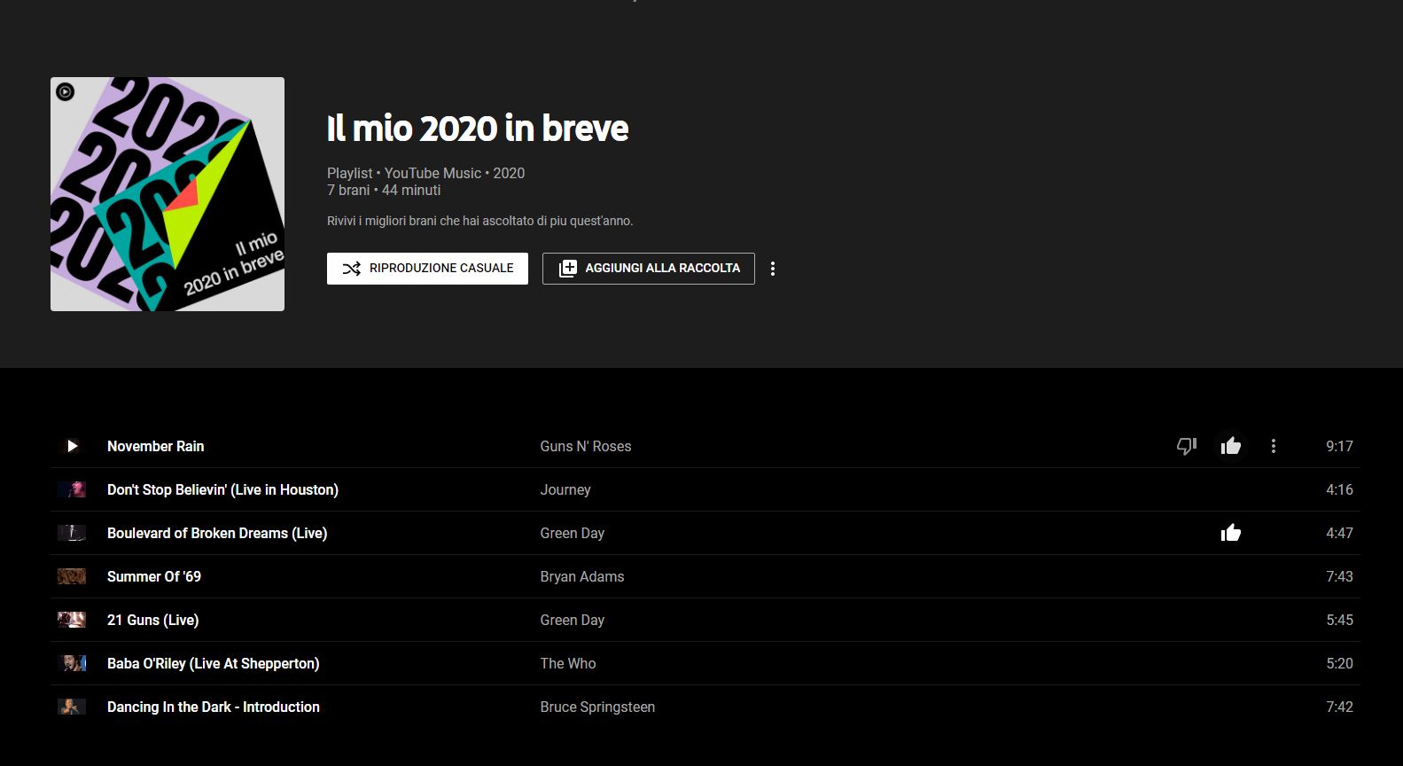Toggle the like on Boulevard of Broken Dreams
The image size is (1403, 766).
[x=1231, y=533]
